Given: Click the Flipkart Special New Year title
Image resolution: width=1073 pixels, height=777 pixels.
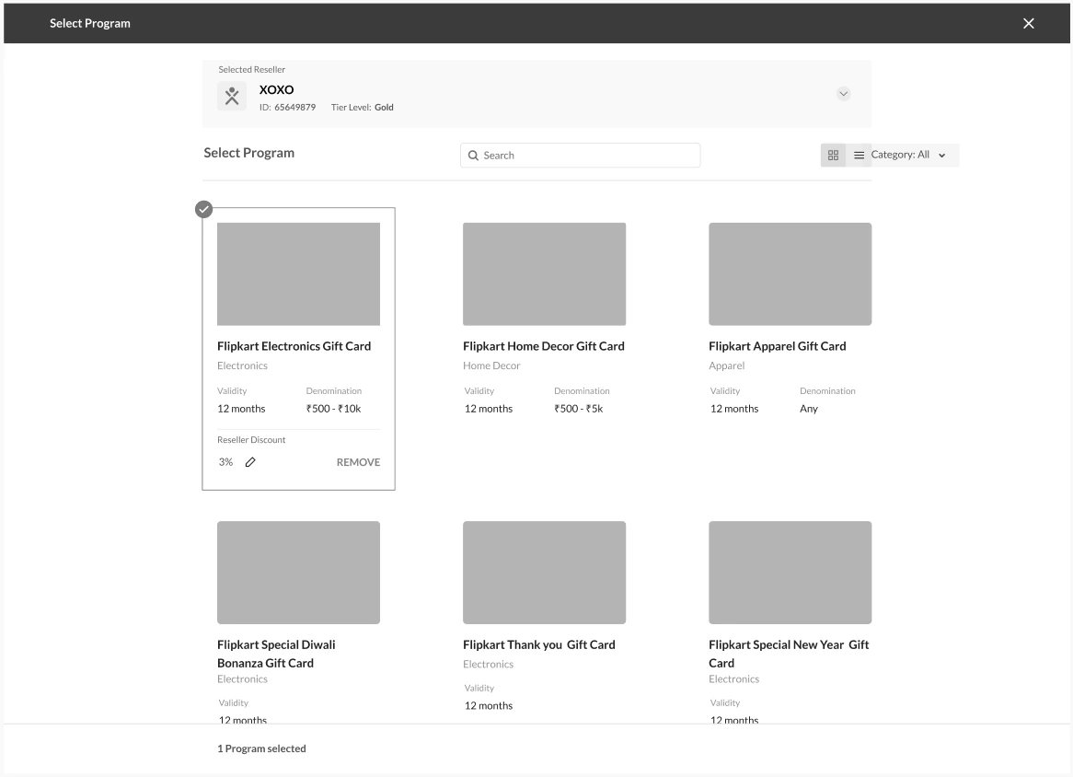Looking at the screenshot, I should tap(789, 654).
